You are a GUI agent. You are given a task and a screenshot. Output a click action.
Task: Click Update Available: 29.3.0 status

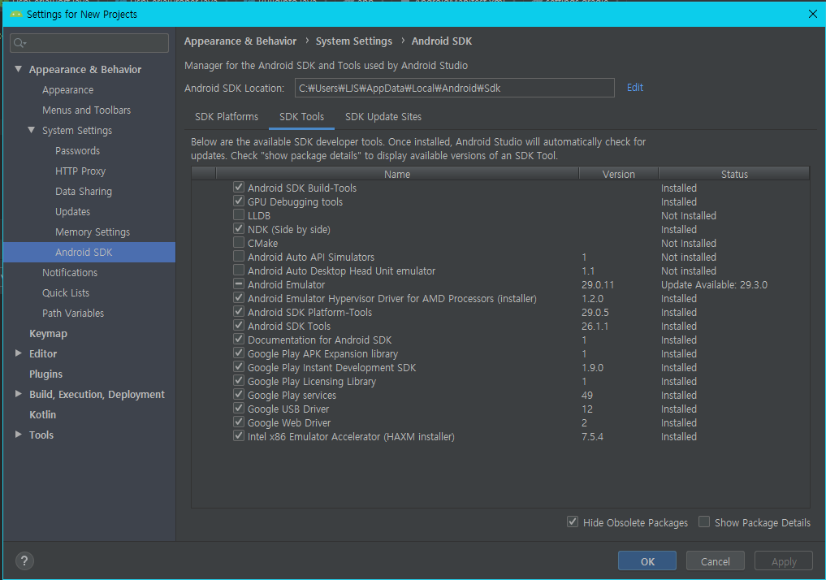(x=714, y=285)
